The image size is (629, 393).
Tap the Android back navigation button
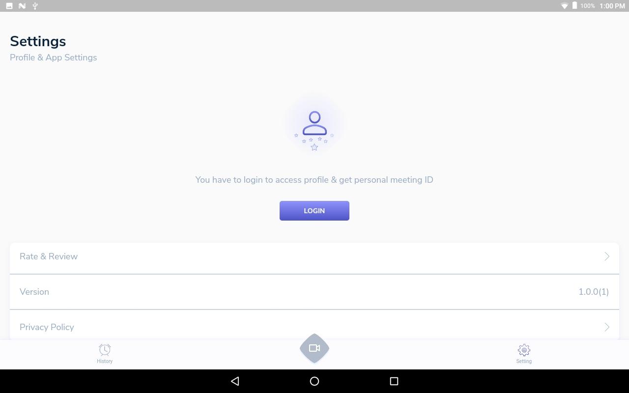235,381
